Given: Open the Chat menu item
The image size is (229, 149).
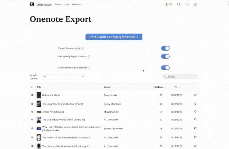Looking at the screenshot, I should point(66,4).
